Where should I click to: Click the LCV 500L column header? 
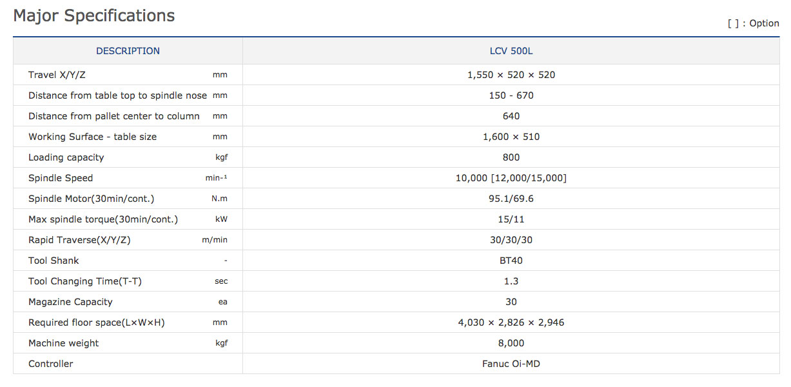[x=511, y=51]
